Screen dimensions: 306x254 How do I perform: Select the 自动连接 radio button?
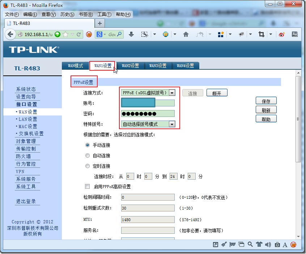pos(88,156)
